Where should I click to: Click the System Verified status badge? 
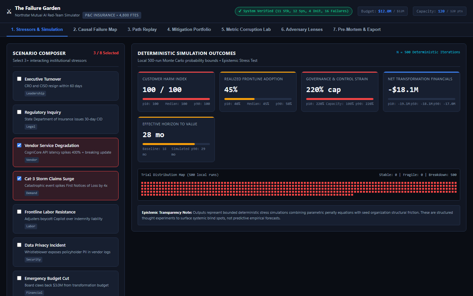(x=294, y=11)
